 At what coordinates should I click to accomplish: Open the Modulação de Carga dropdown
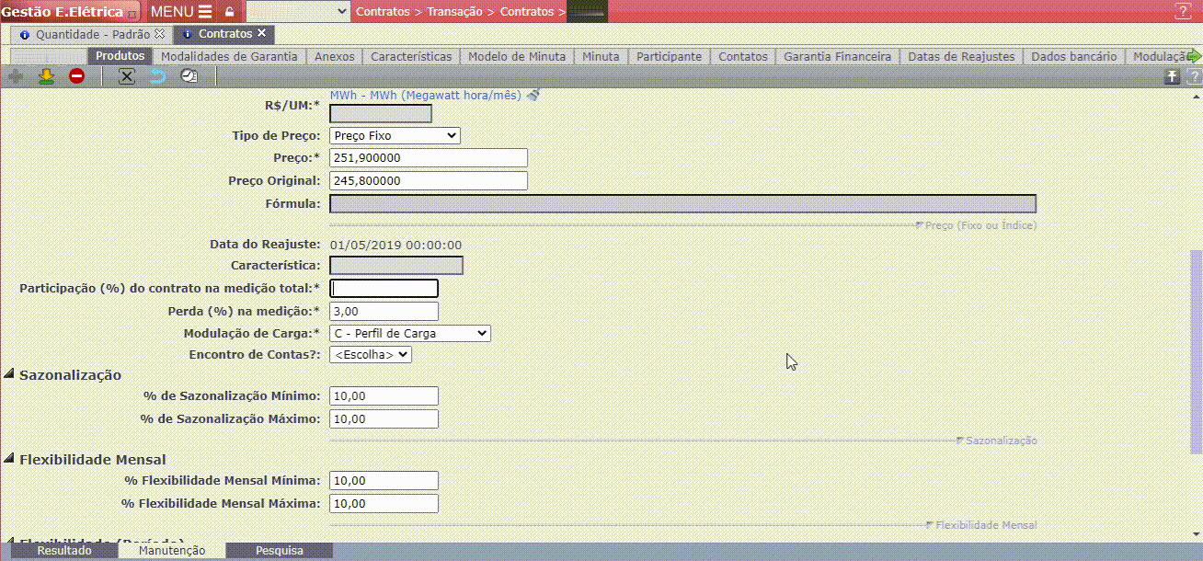[410, 333]
